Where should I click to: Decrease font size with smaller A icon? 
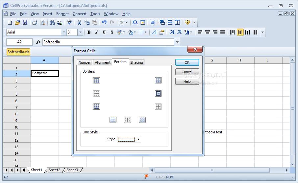coord(179,32)
